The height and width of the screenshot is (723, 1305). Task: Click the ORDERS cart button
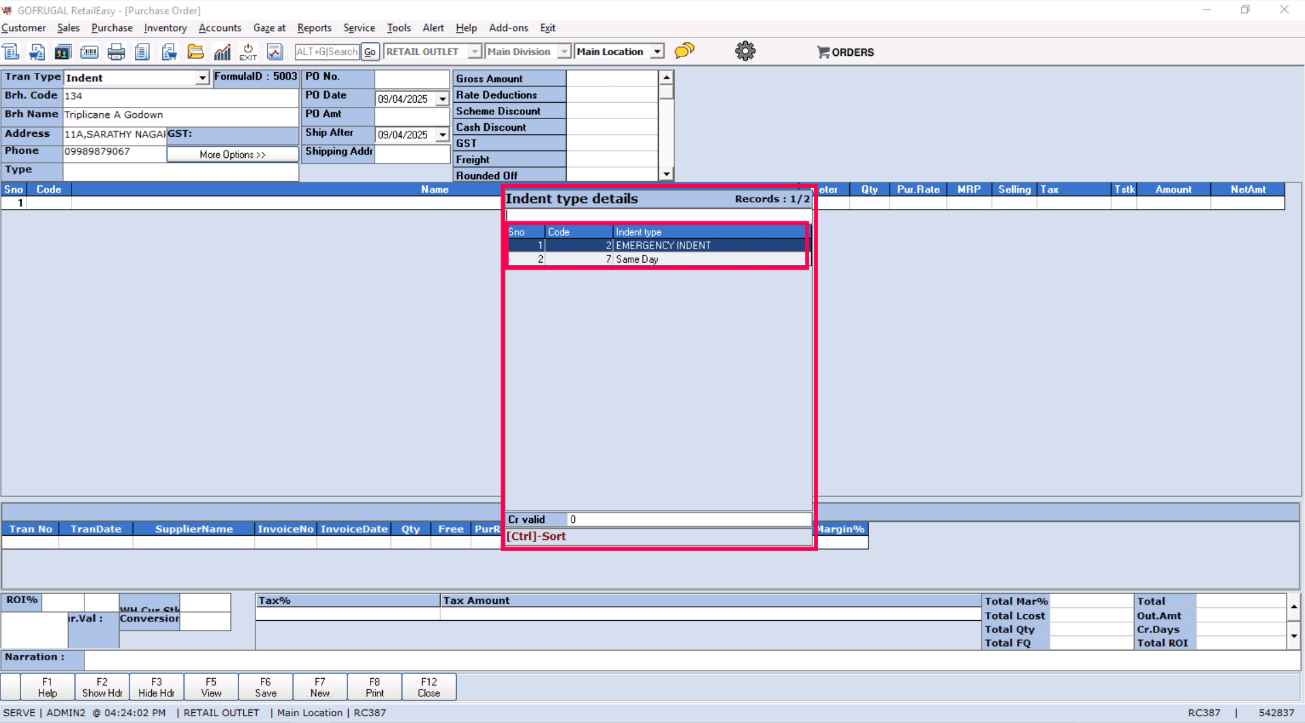pyautogui.click(x=845, y=52)
